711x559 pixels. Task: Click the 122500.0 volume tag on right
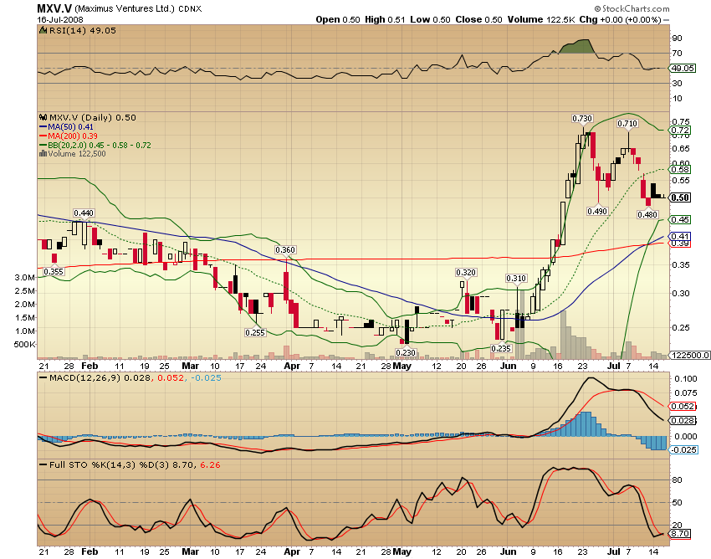(690, 356)
